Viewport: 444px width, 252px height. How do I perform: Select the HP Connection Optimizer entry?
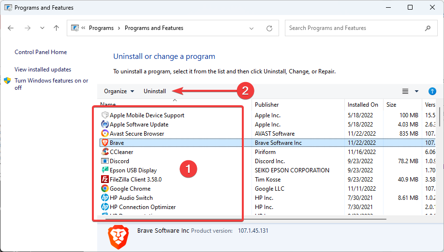143,207
